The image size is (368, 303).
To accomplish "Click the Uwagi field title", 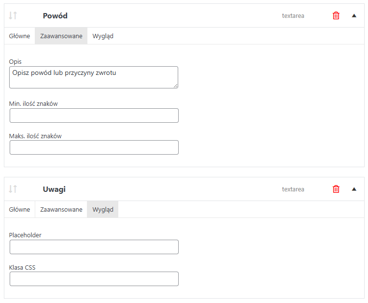I will [54, 189].
